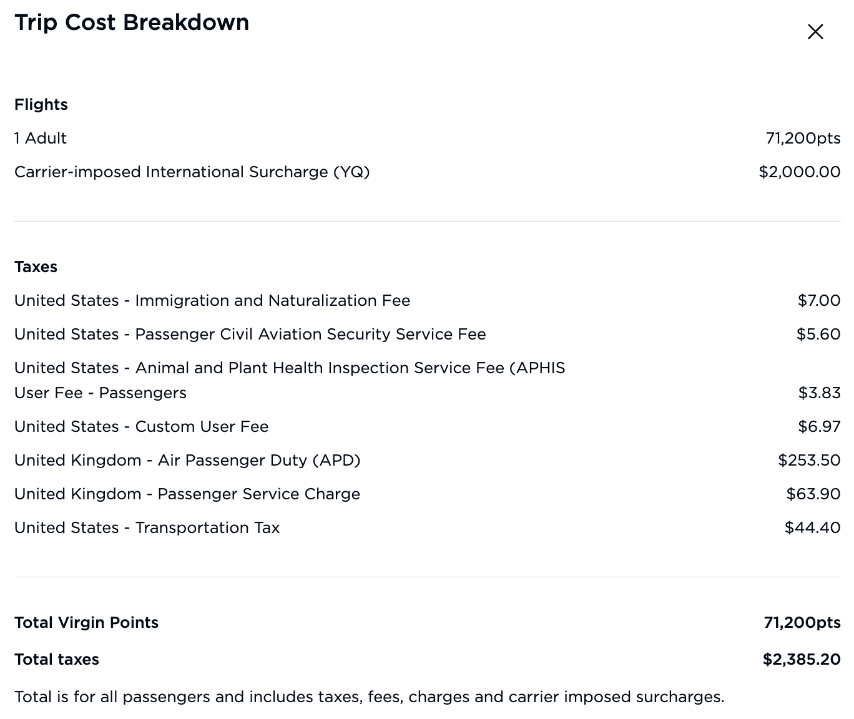Click the $7.00 fee amount
Viewport: 854px width, 719px height.
(818, 300)
